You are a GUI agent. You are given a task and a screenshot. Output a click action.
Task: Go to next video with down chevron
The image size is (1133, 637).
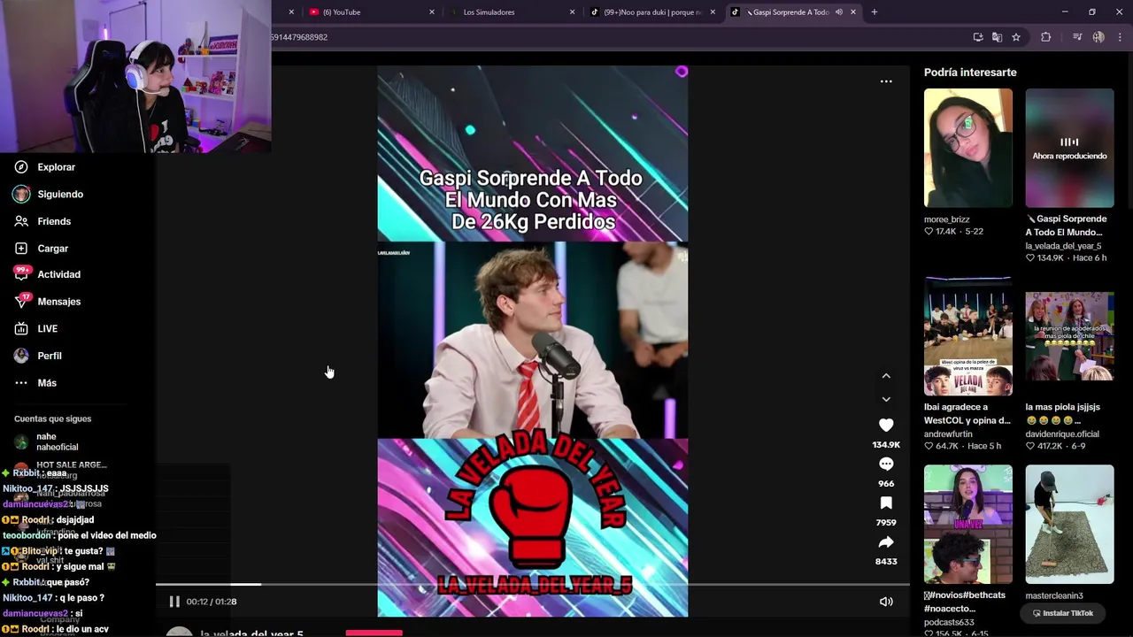pos(886,400)
